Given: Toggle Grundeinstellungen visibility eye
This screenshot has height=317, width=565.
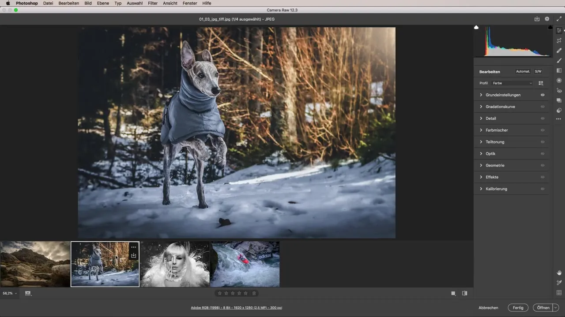Looking at the screenshot, I should 542,95.
